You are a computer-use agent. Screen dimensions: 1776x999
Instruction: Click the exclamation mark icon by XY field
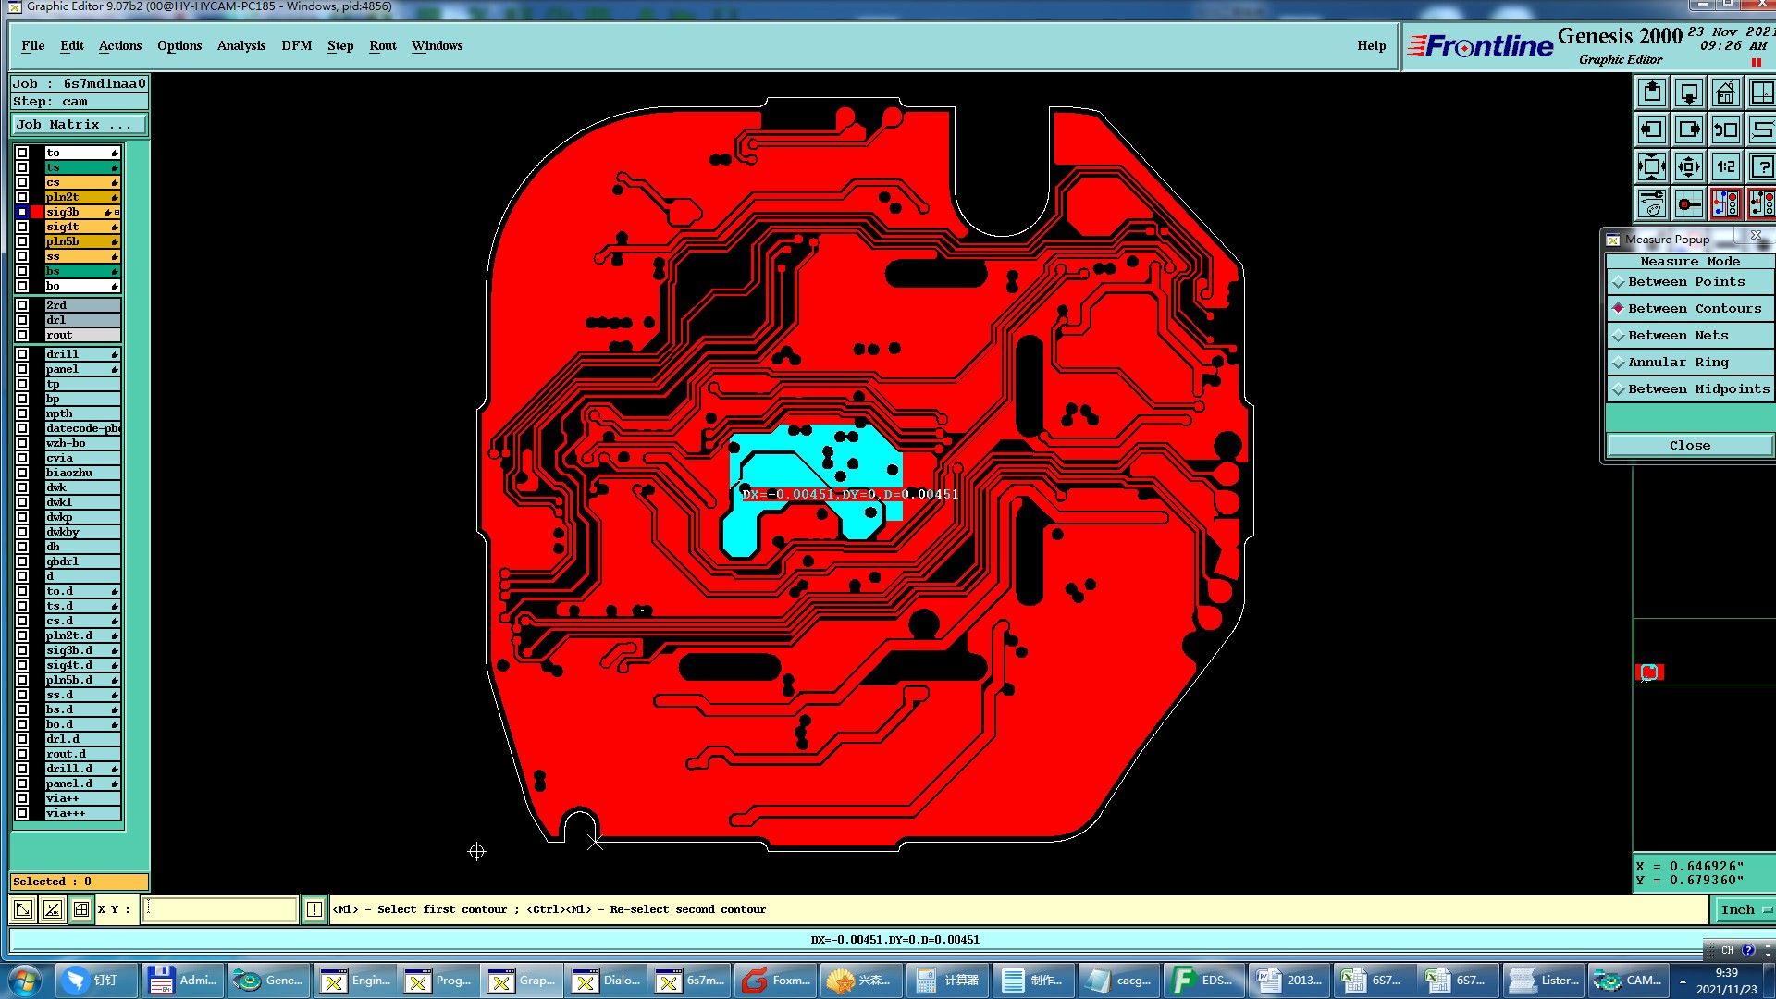(x=314, y=909)
